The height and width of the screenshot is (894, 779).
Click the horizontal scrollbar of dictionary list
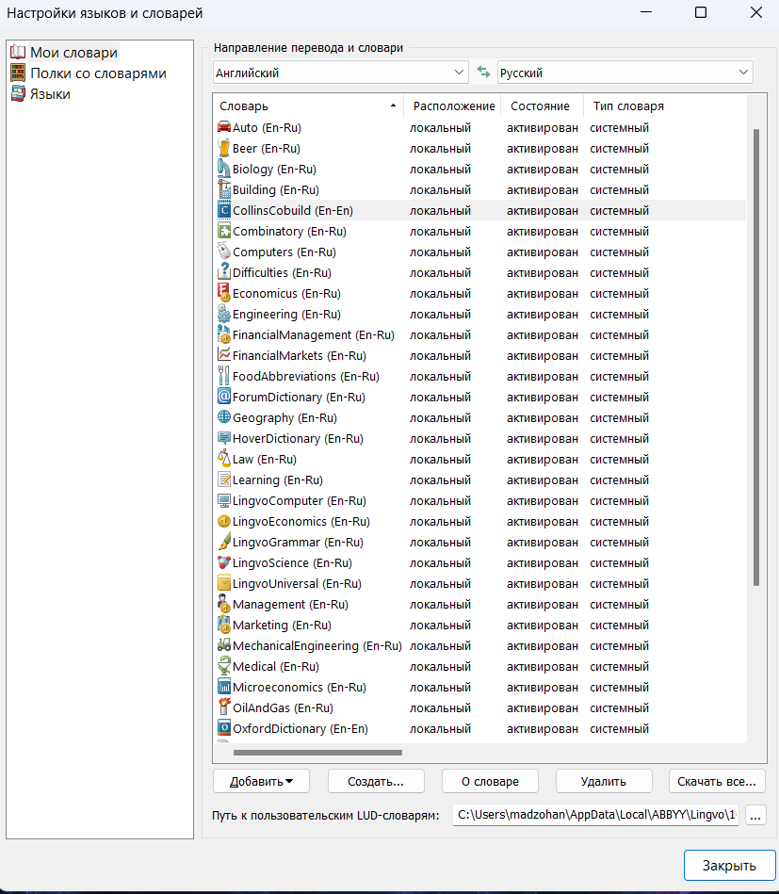[317, 753]
